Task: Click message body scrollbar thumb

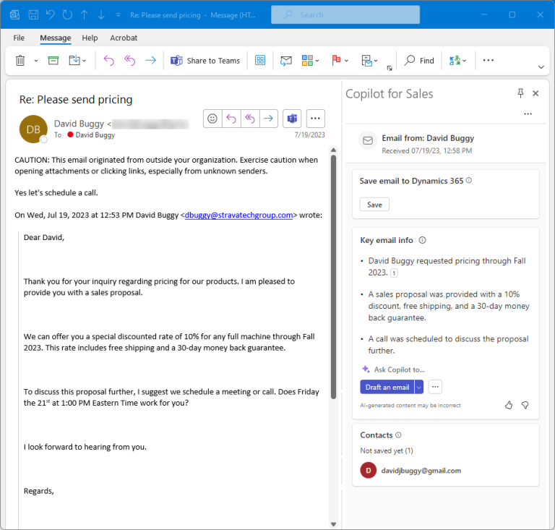Action: (x=333, y=277)
